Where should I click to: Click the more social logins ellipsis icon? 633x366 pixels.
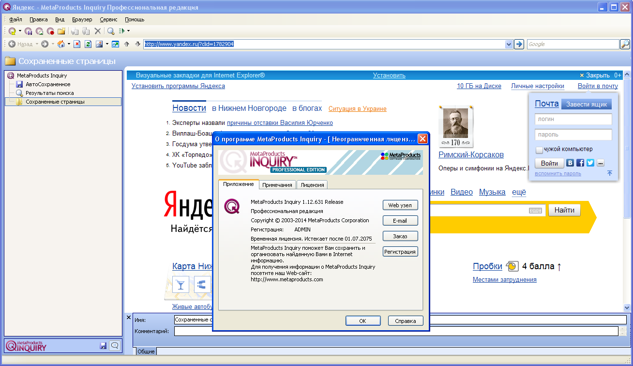(601, 163)
